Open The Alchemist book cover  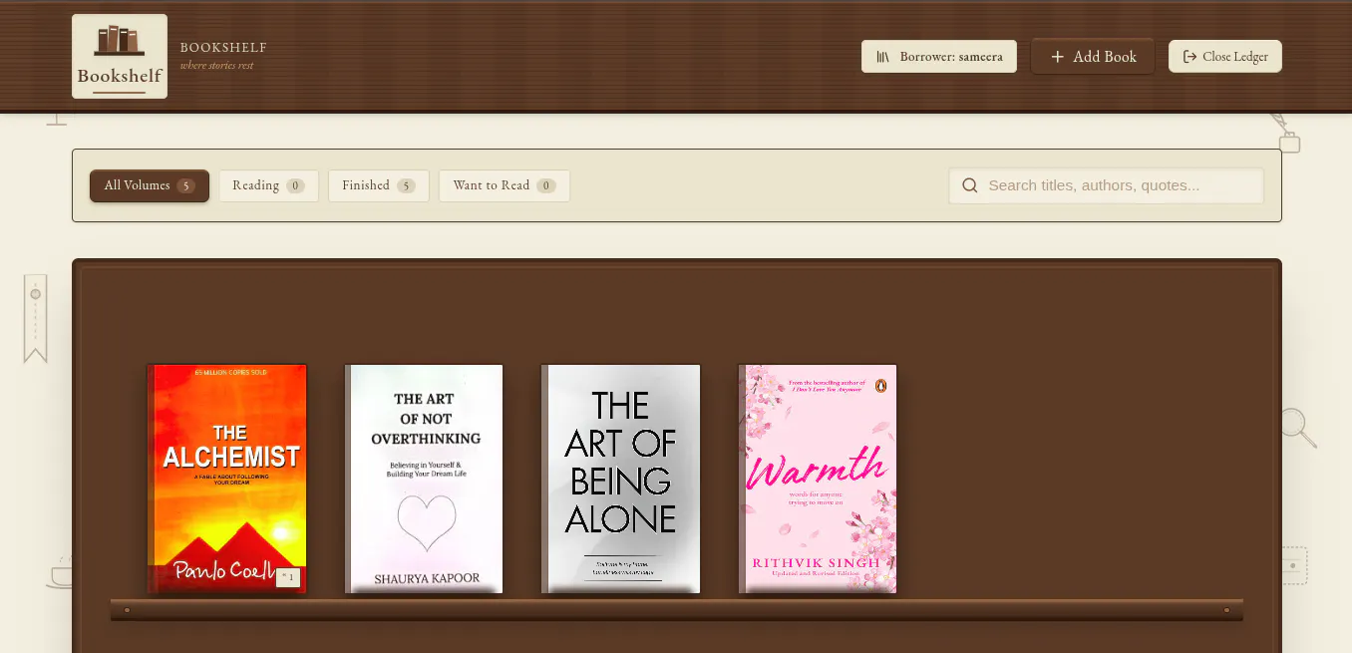(x=227, y=479)
